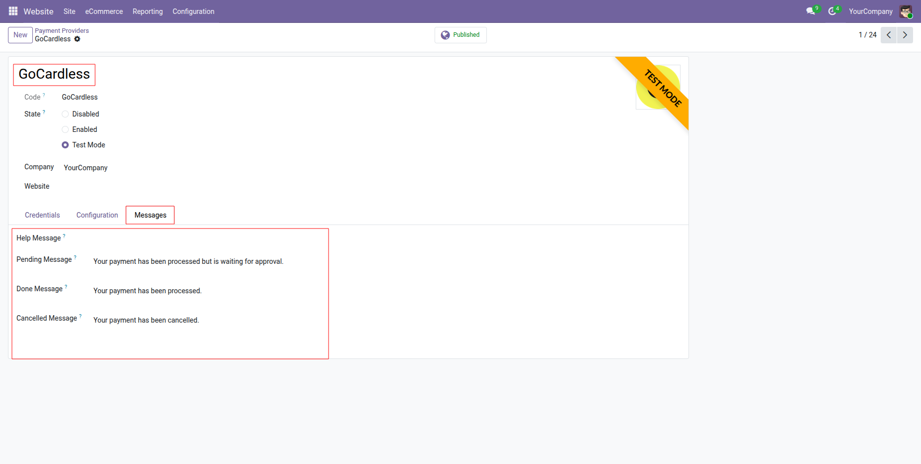Click the New button
Image resolution: width=921 pixels, height=464 pixels.
tap(20, 35)
